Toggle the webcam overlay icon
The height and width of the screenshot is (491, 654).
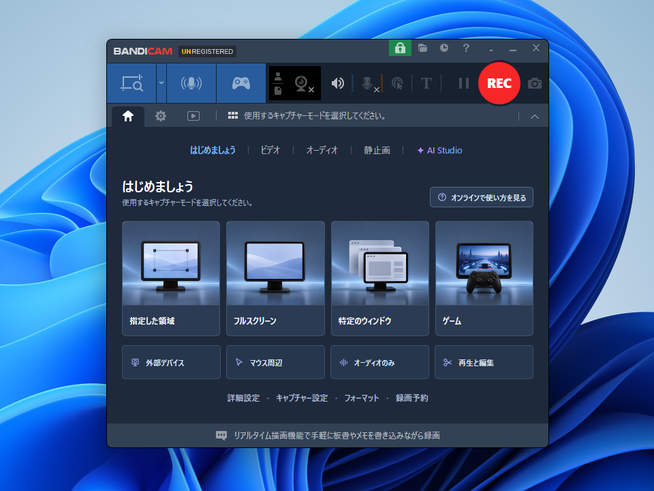click(304, 83)
